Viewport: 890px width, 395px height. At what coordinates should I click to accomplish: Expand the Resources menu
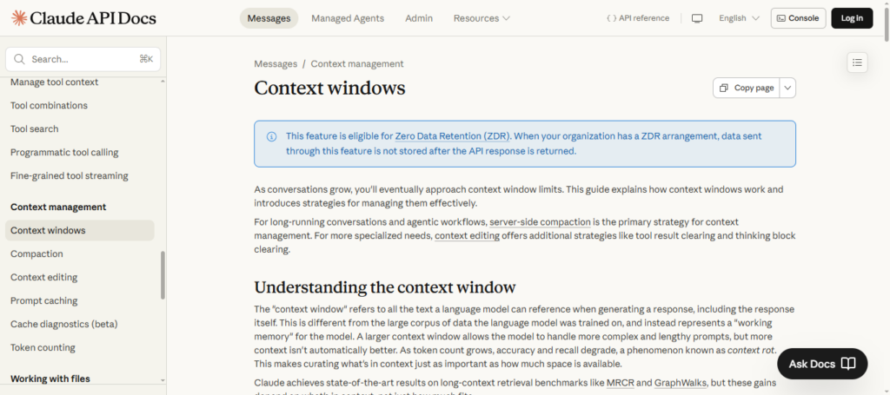click(482, 18)
